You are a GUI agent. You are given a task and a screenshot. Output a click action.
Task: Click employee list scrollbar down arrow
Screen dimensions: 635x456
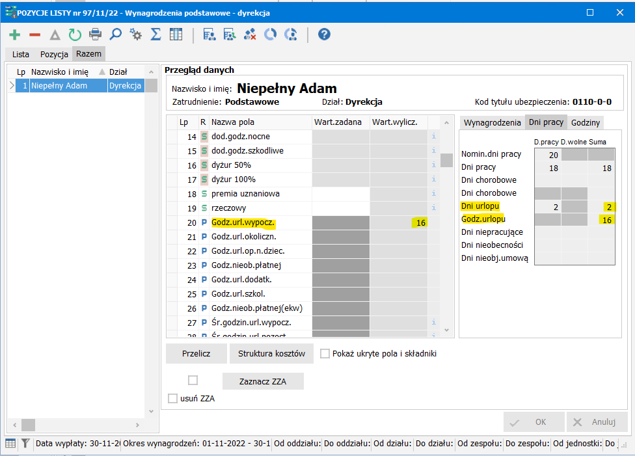click(x=151, y=412)
